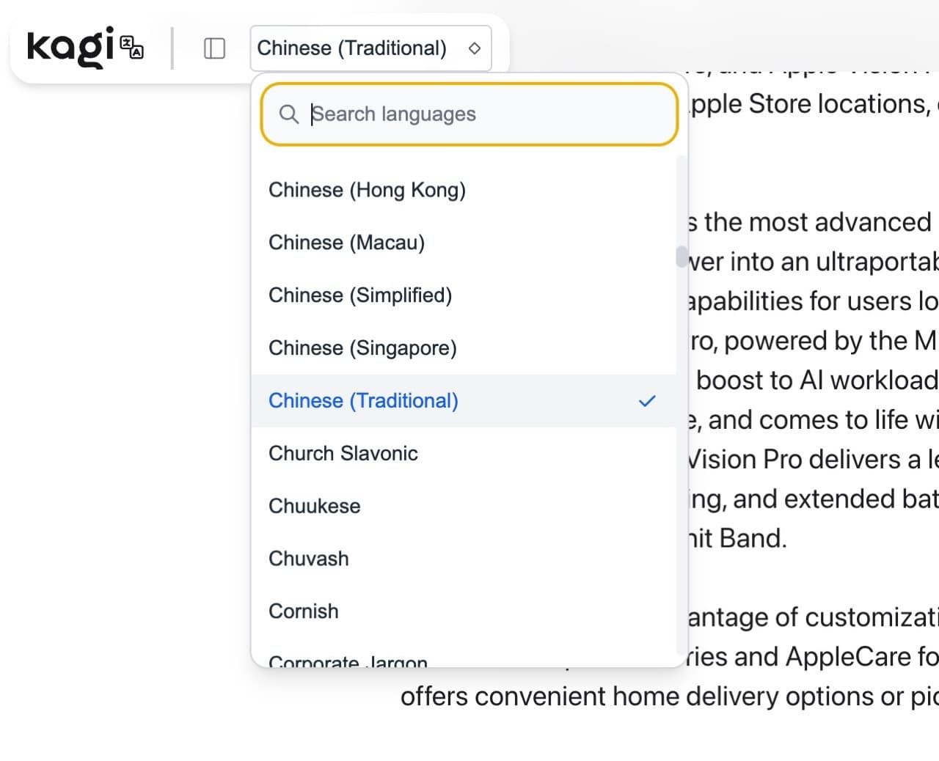Viewport: 939px width, 761px height.
Task: Click the magnifier icon in language search
Action: point(289,114)
